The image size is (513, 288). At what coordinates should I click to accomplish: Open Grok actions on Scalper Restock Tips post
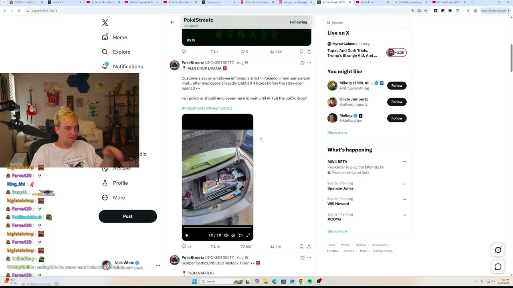303,258
